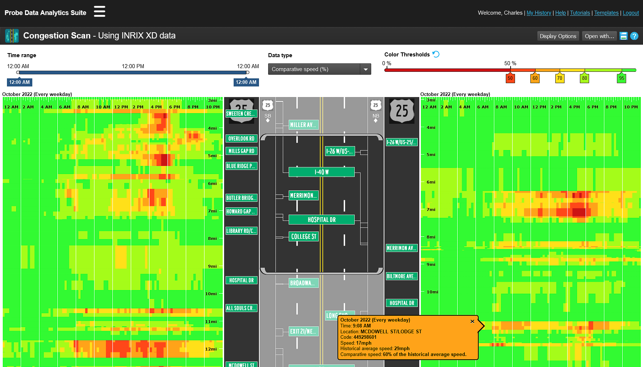
Task: Open help via the question mark icon
Action: click(634, 36)
